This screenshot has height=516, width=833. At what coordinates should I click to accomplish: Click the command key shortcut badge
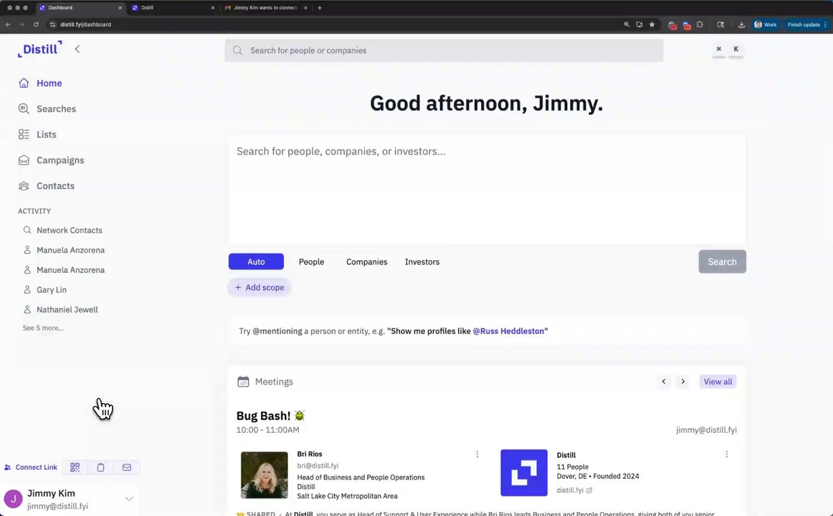point(718,49)
